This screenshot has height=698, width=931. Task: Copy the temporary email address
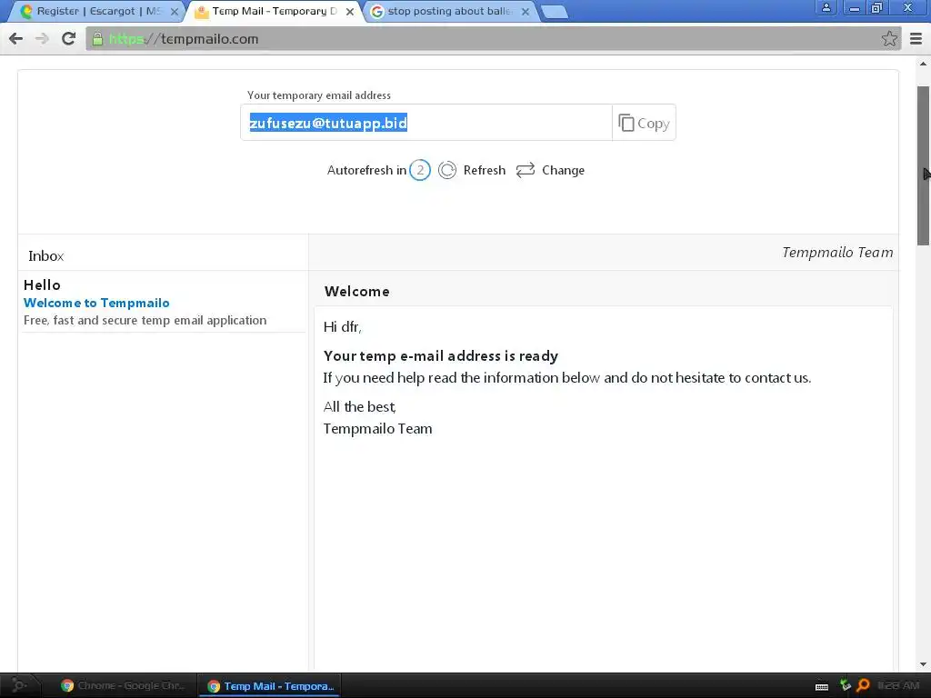645,123
